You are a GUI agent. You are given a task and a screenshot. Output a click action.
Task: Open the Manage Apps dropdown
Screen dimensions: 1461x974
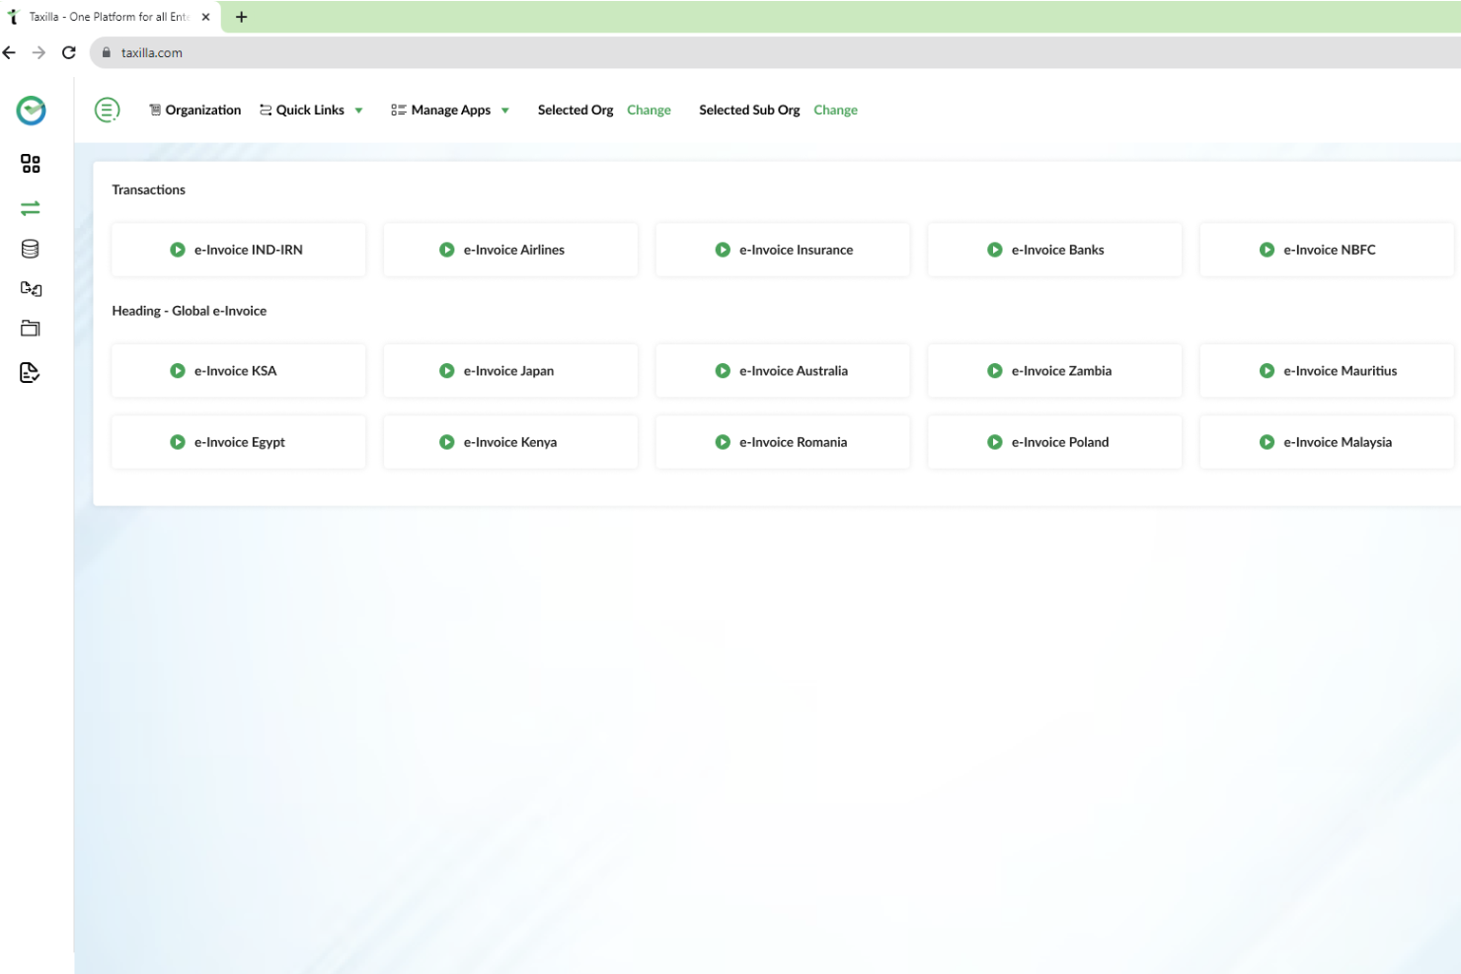point(505,110)
